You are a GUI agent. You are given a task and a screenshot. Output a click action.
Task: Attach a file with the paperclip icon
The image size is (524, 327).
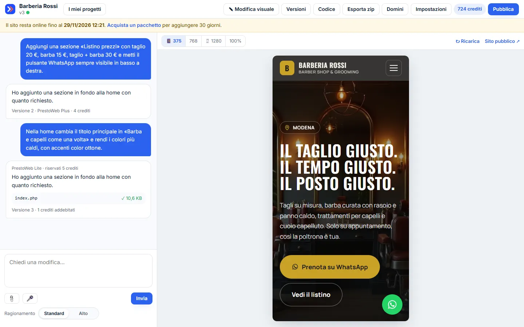coord(12,299)
